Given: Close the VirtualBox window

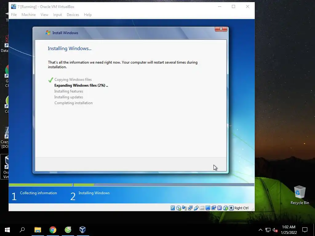Looking at the screenshot, I should click(248, 7).
